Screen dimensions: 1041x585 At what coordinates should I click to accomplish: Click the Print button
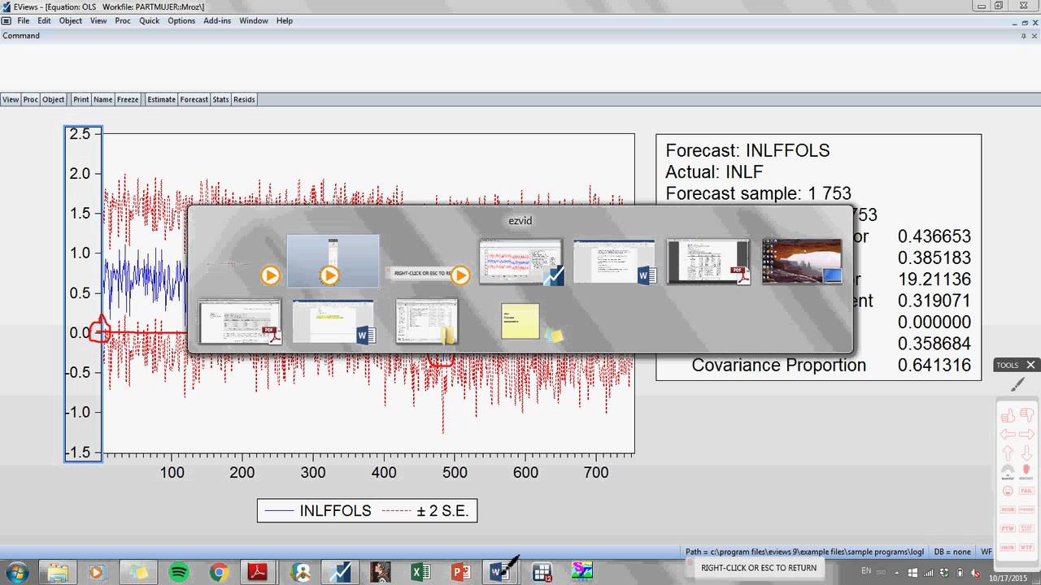[x=81, y=100]
